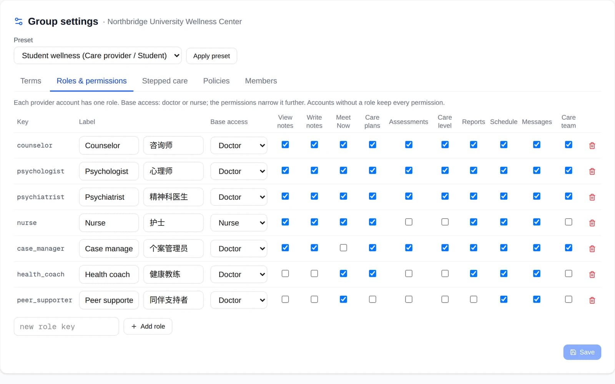The width and height of the screenshot is (615, 384).
Task: Edit the 心理师 label field
Action: (x=173, y=171)
